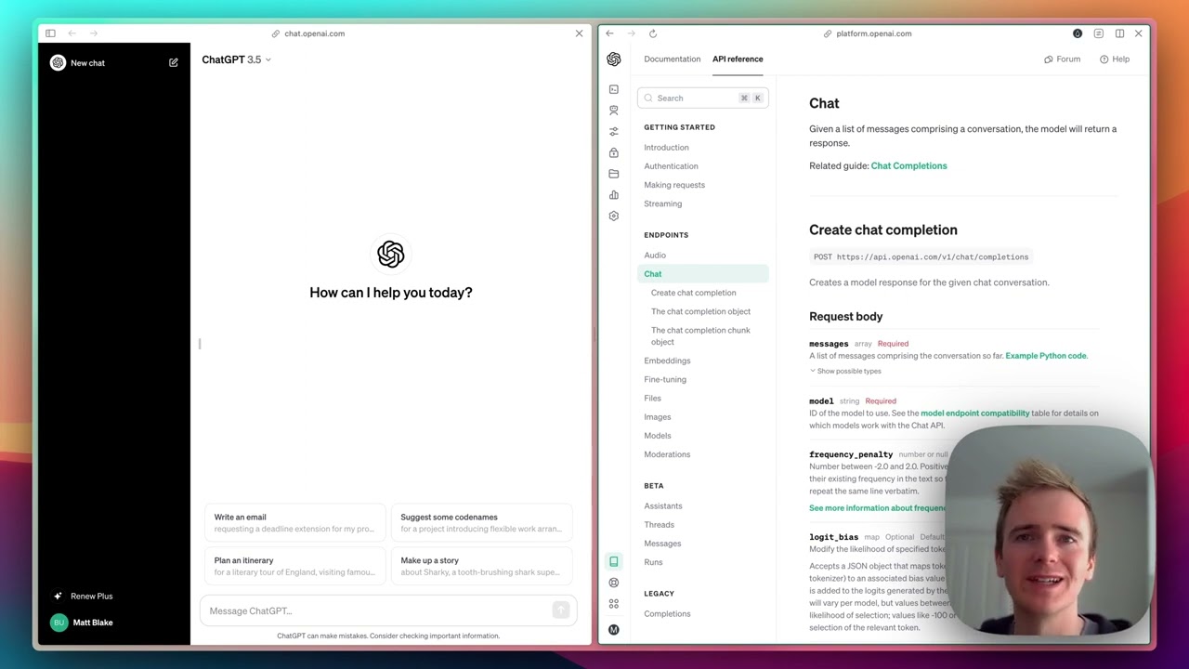Open the Forum link in platform header
1189x669 pixels.
[x=1062, y=59]
